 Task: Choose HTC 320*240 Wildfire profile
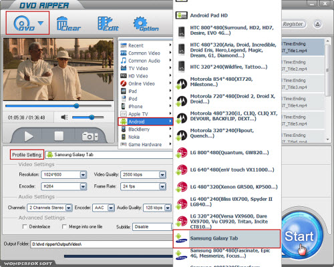point(226,67)
